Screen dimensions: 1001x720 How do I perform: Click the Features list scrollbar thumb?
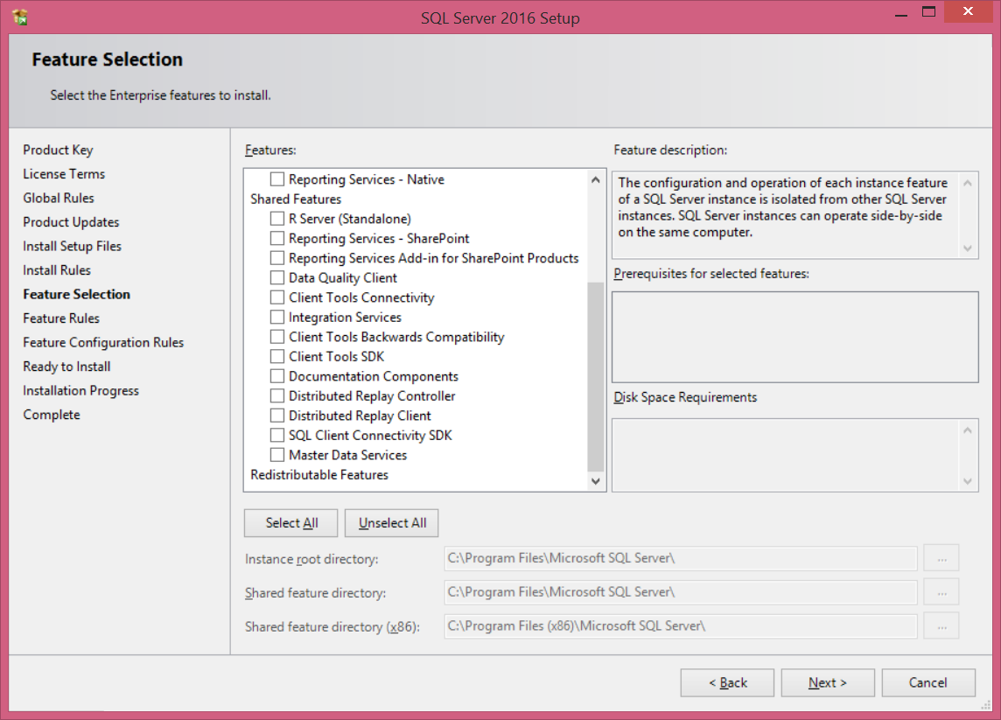coord(596,376)
